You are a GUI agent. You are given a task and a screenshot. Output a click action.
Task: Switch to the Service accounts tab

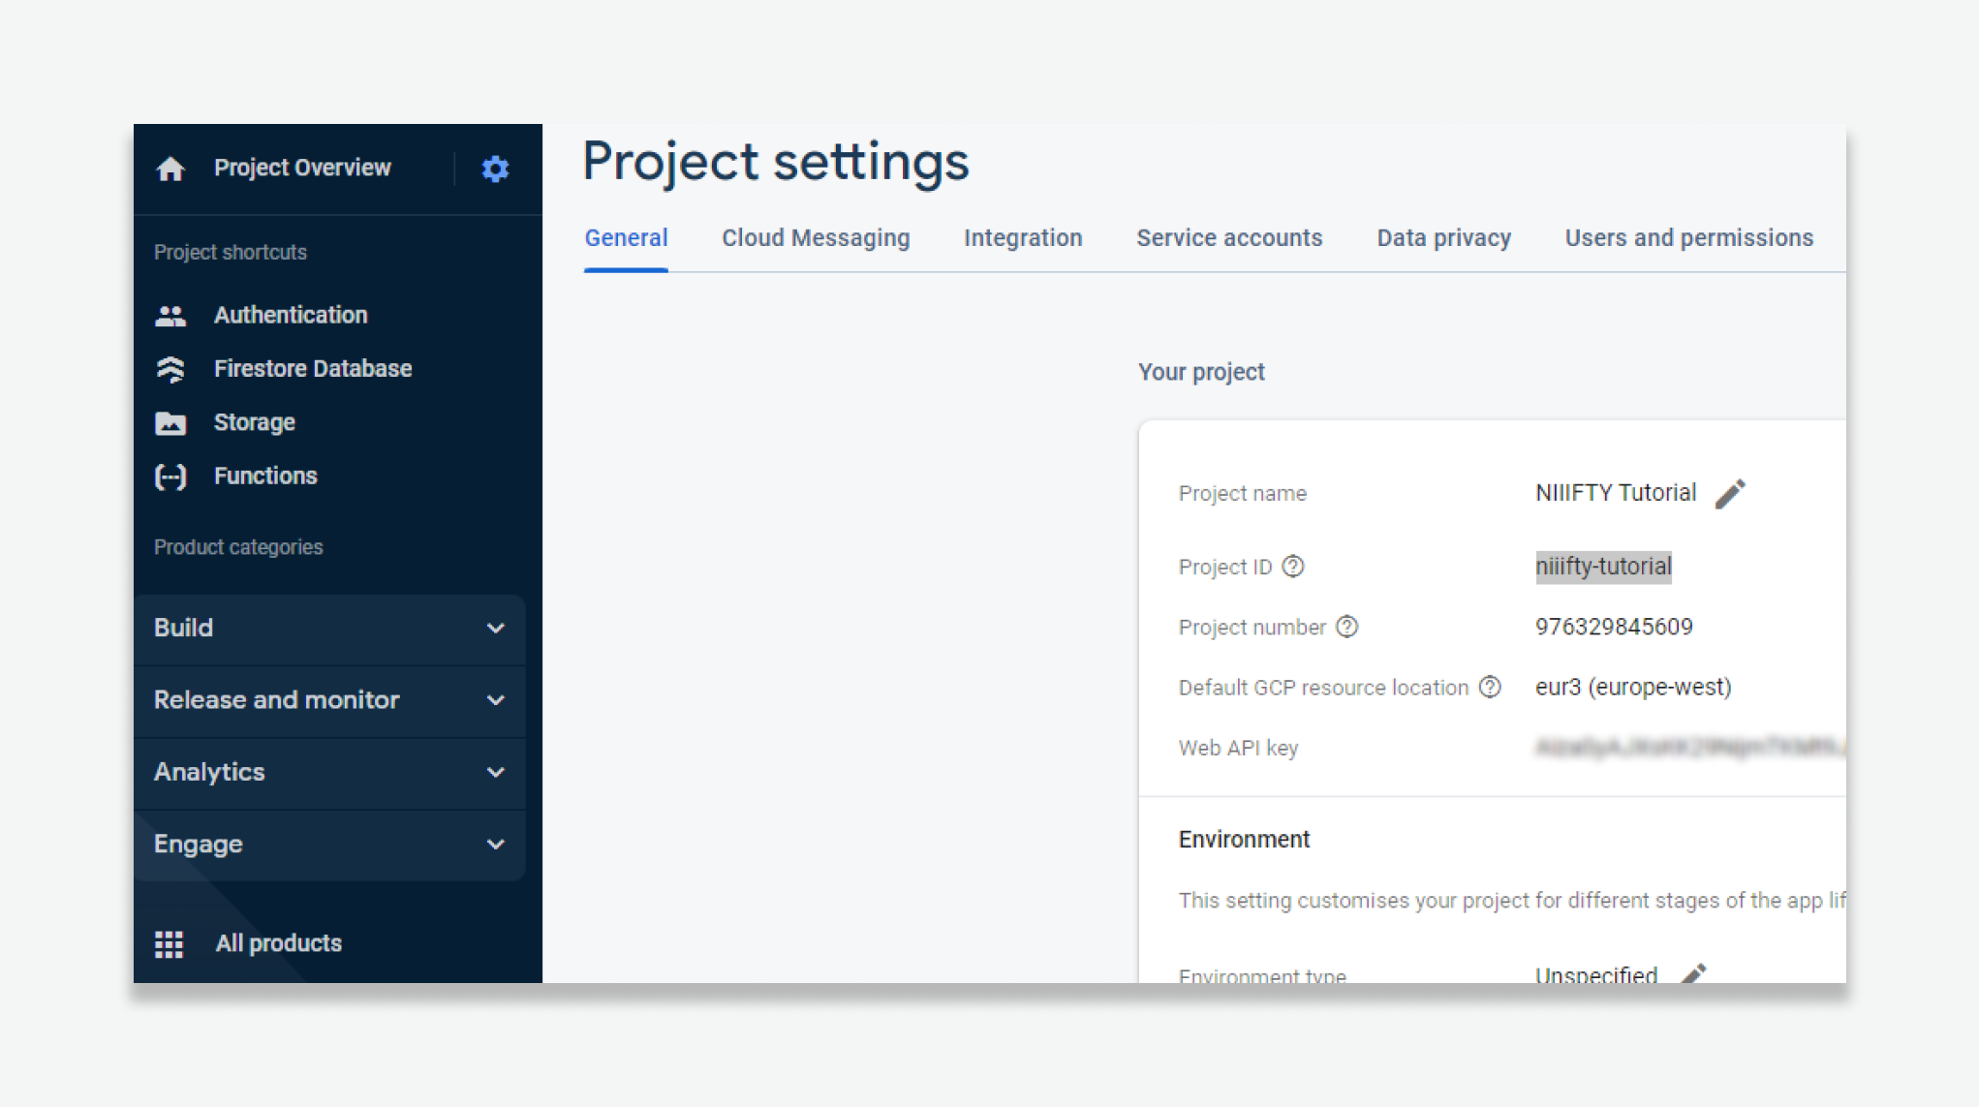[1230, 237]
